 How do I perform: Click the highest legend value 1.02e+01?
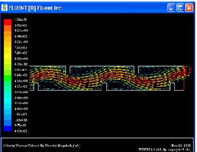coord(20,20)
